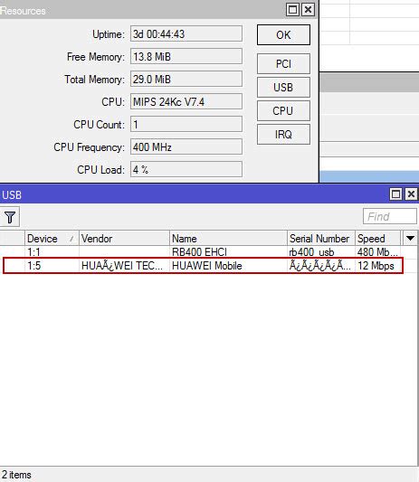Open the USB devices button
Image resolution: width=419 pixels, height=482 pixels.
coord(283,88)
